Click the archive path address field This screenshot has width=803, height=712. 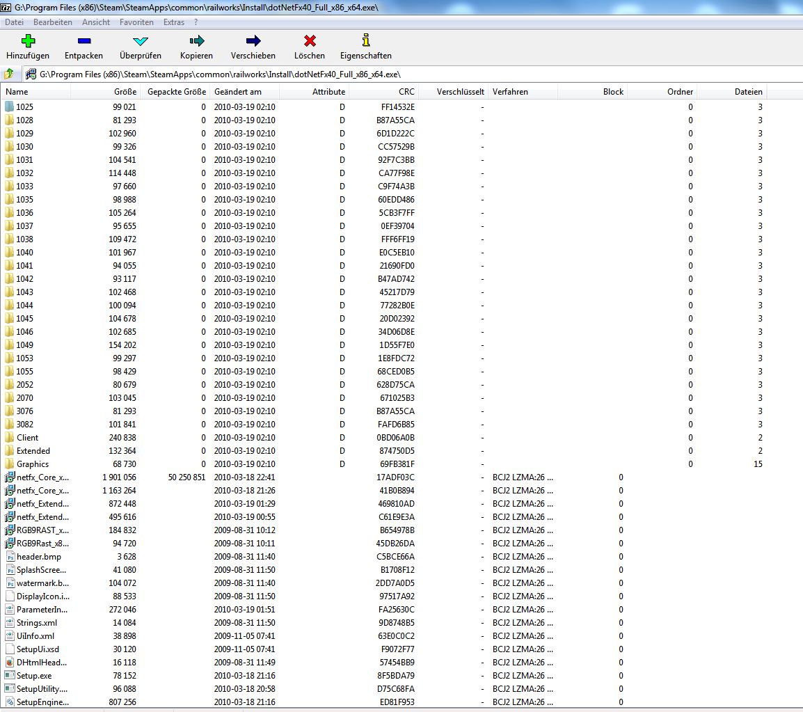pyautogui.click(x=412, y=74)
